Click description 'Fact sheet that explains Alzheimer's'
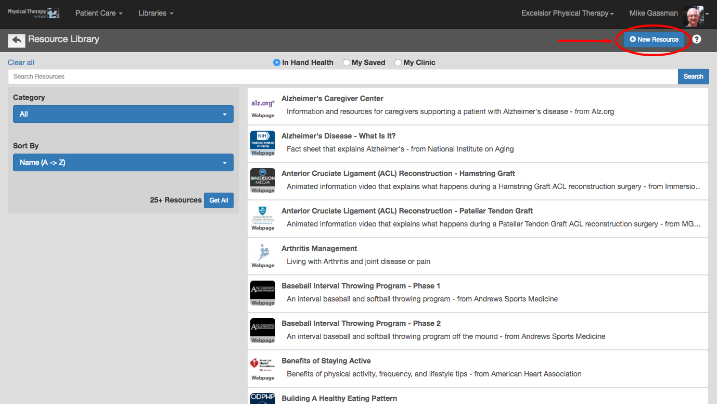This screenshot has height=404, width=717. tap(400, 149)
